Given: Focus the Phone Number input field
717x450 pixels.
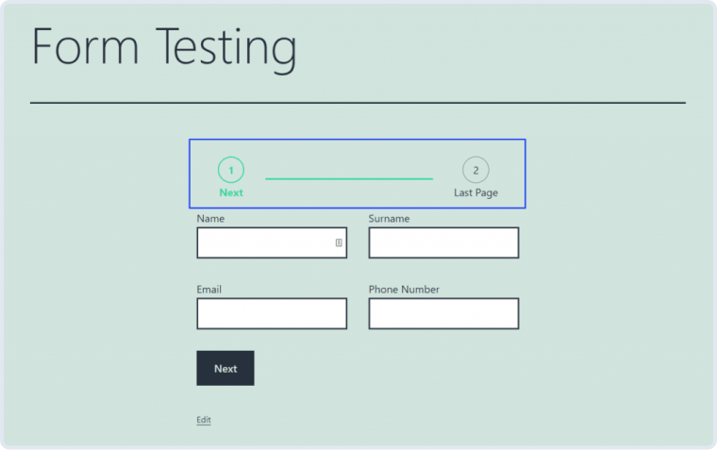Looking at the screenshot, I should (x=443, y=314).
